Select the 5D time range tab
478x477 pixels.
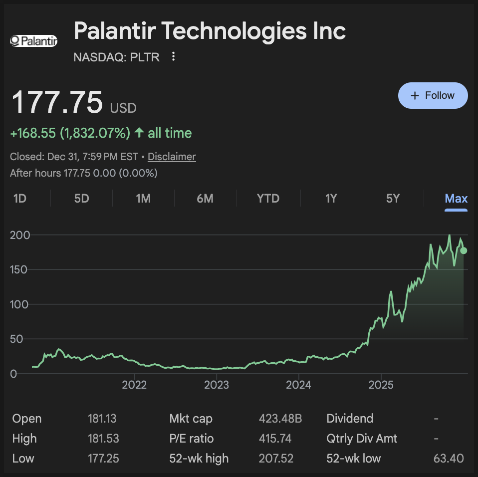pyautogui.click(x=81, y=199)
